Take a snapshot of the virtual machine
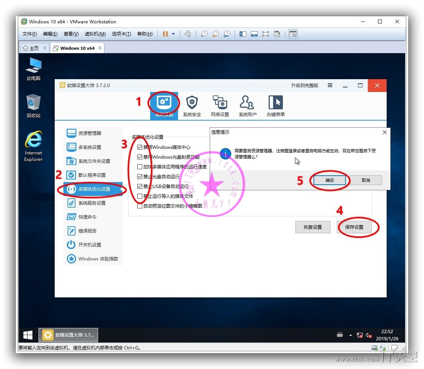 [204, 34]
